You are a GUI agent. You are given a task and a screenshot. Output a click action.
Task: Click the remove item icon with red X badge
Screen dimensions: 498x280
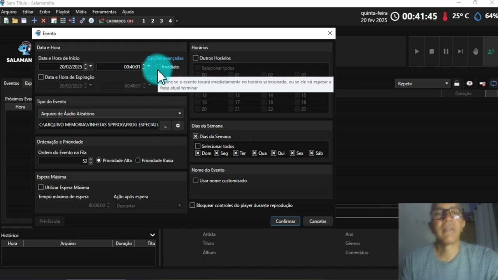click(x=482, y=84)
